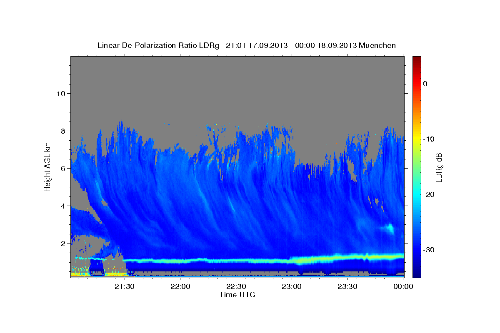Click the '21:30' time axis label
This screenshot has width=500, height=333.
tap(125, 286)
